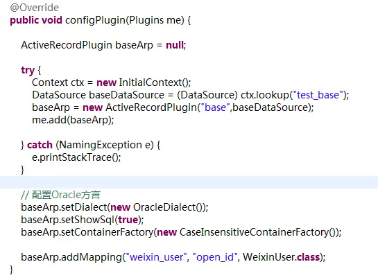
Task: Click the @Override annotation
Action: click(x=34, y=8)
